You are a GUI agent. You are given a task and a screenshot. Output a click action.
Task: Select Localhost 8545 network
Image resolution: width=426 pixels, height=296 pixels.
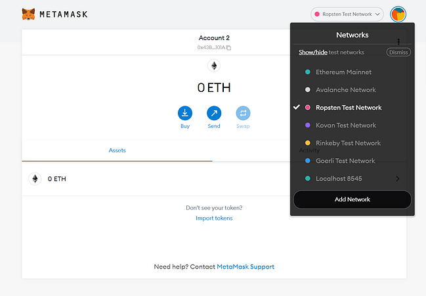click(x=352, y=179)
